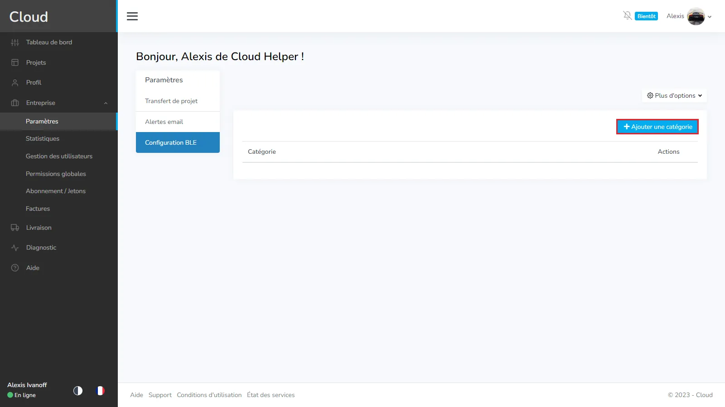Open the Aide help item in sidebar
This screenshot has height=407, width=725.
33,268
